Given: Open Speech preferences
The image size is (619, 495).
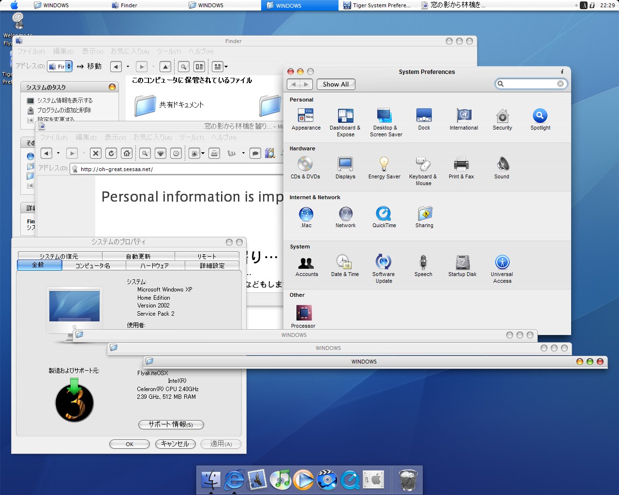Looking at the screenshot, I should (x=423, y=266).
